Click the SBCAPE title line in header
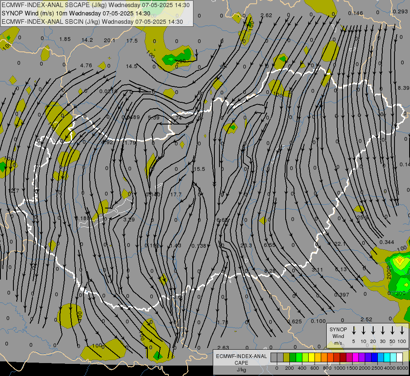 tap(95, 5)
